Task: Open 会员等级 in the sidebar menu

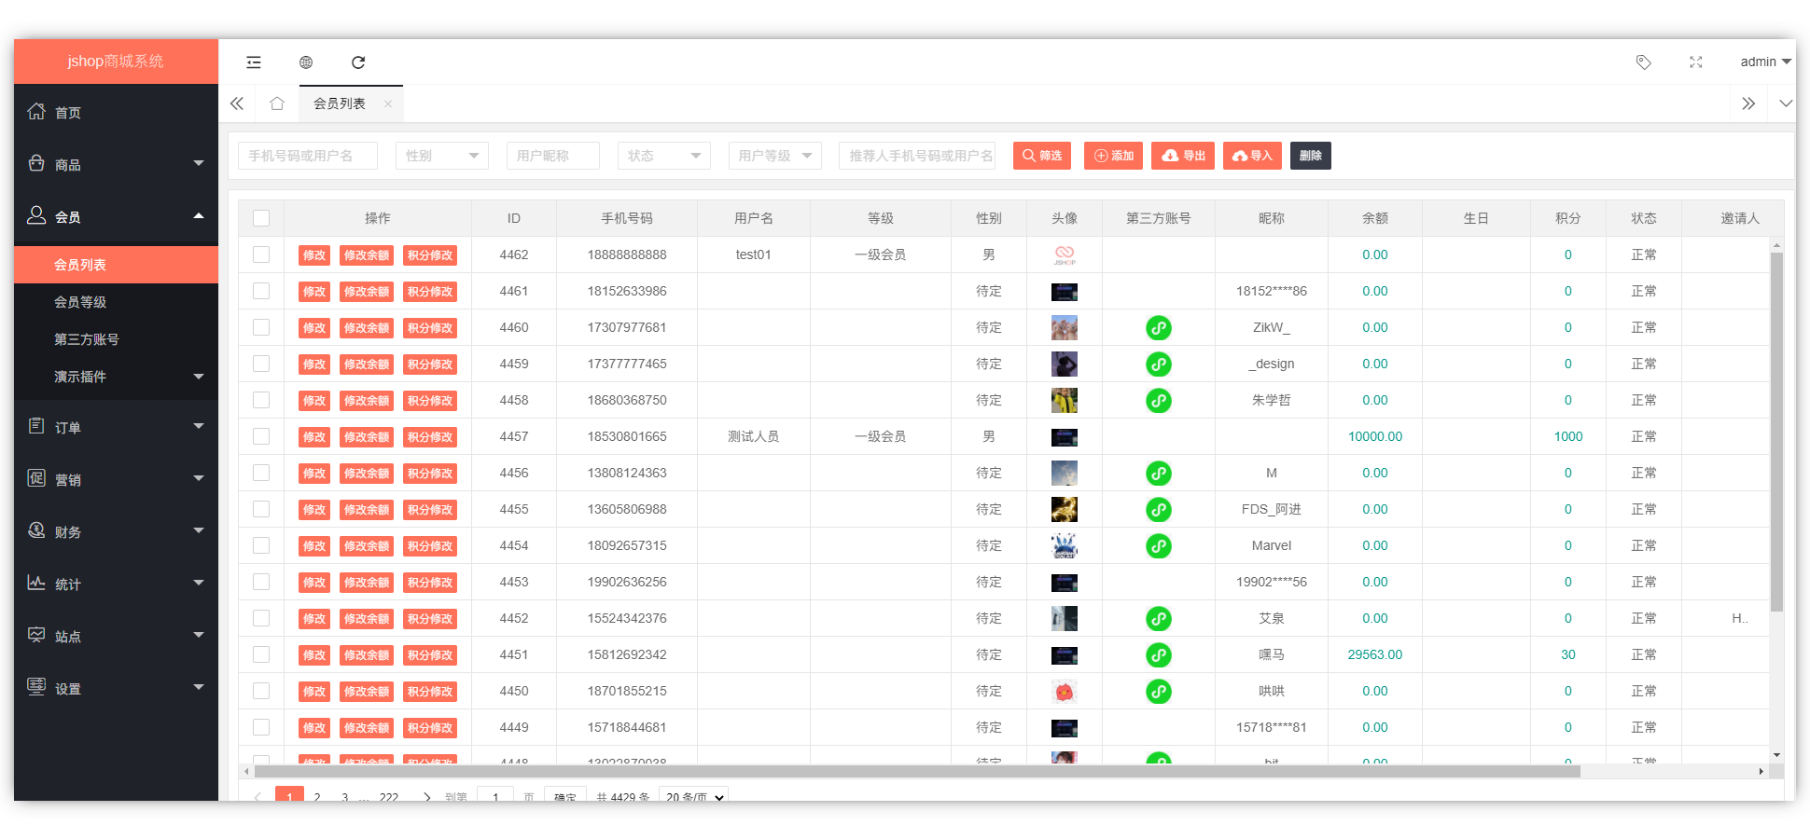Action: click(x=80, y=302)
